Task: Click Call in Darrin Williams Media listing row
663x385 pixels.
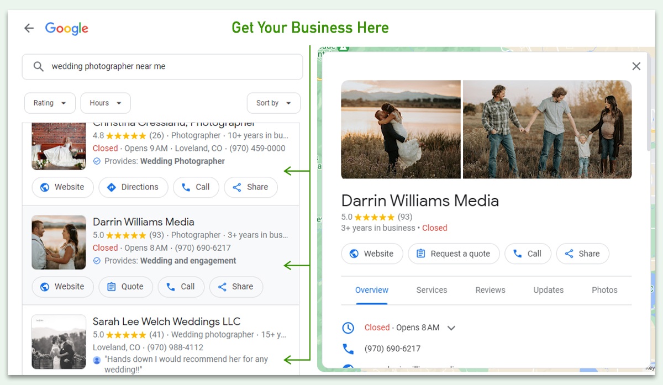Action: pyautogui.click(x=181, y=287)
